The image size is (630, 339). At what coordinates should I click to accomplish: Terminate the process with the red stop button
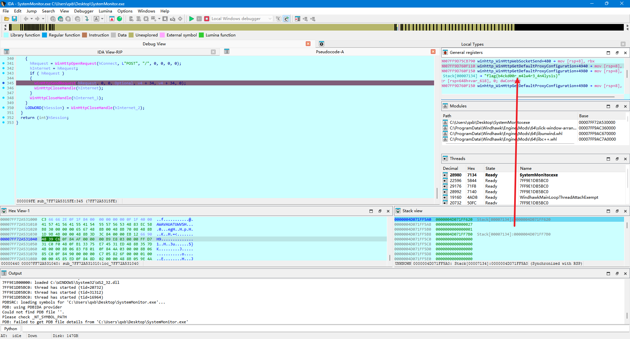pyautogui.click(x=207, y=19)
